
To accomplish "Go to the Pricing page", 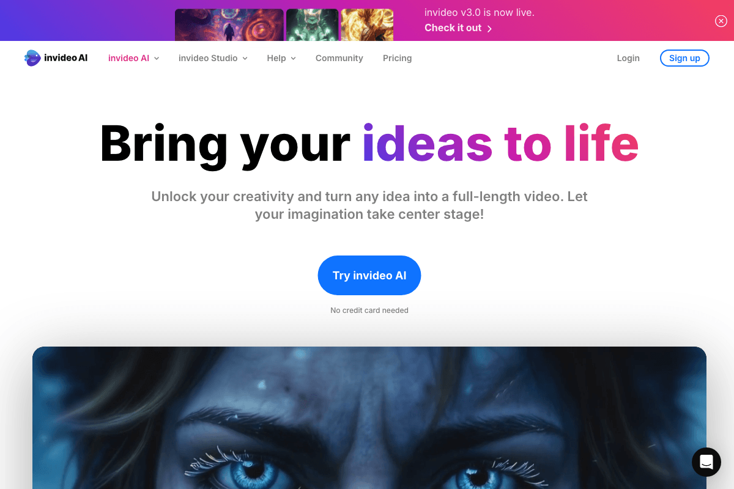I will tap(398, 58).
